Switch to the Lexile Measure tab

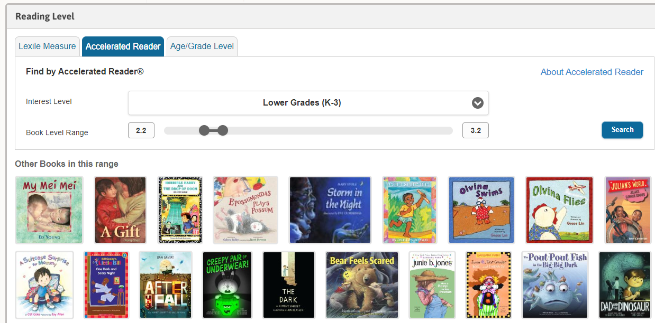[47, 46]
